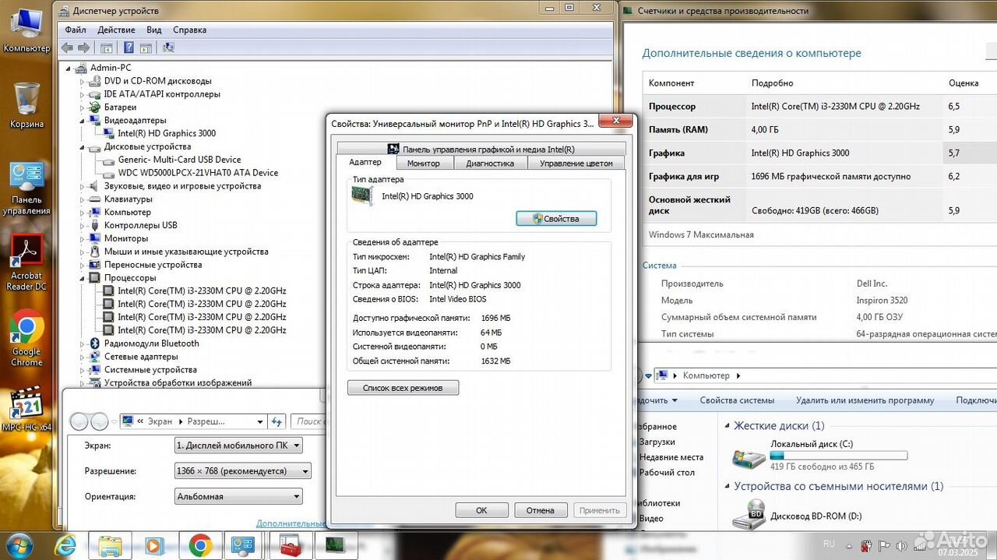The width and height of the screenshot is (997, 560).
Task: Select Generic- Multi-Card USB Device
Action: (x=179, y=160)
